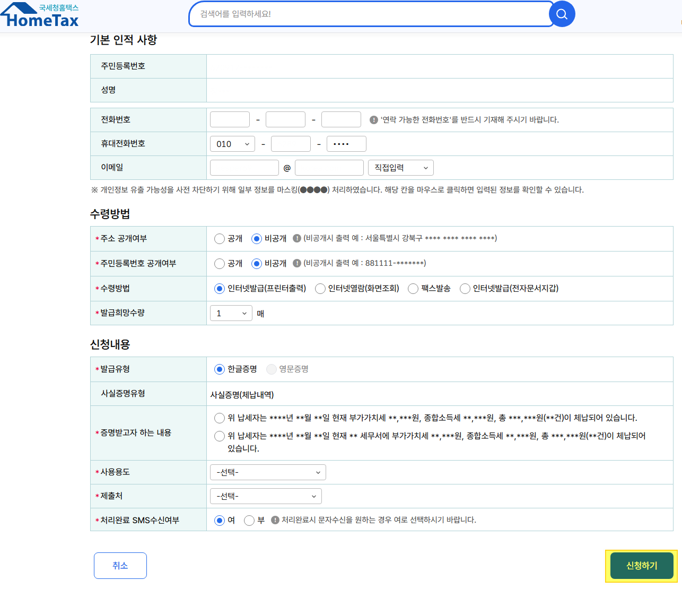Click masked last 휴대전화번호 field
Screen dimensions: 682x589
346,144
